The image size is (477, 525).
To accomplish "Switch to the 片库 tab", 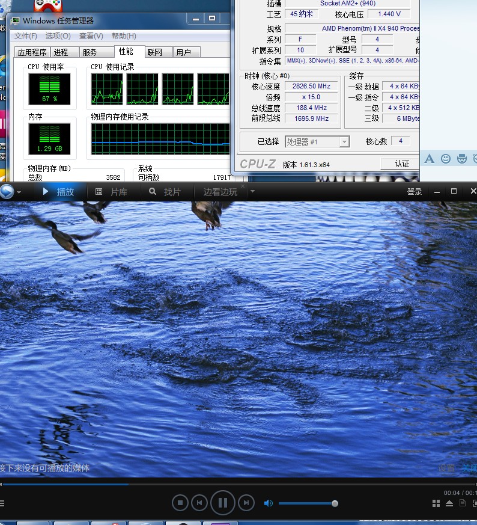I will point(112,192).
